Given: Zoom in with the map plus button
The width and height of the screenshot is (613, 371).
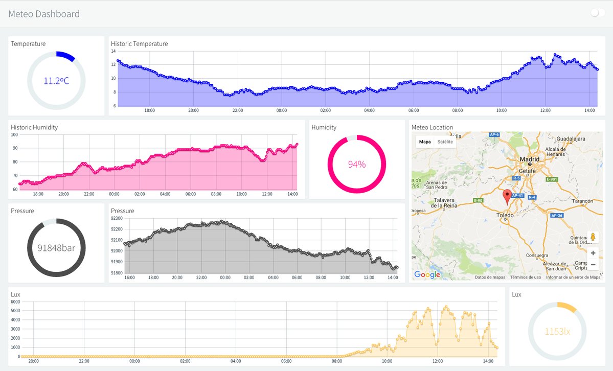Looking at the screenshot, I should [x=593, y=253].
